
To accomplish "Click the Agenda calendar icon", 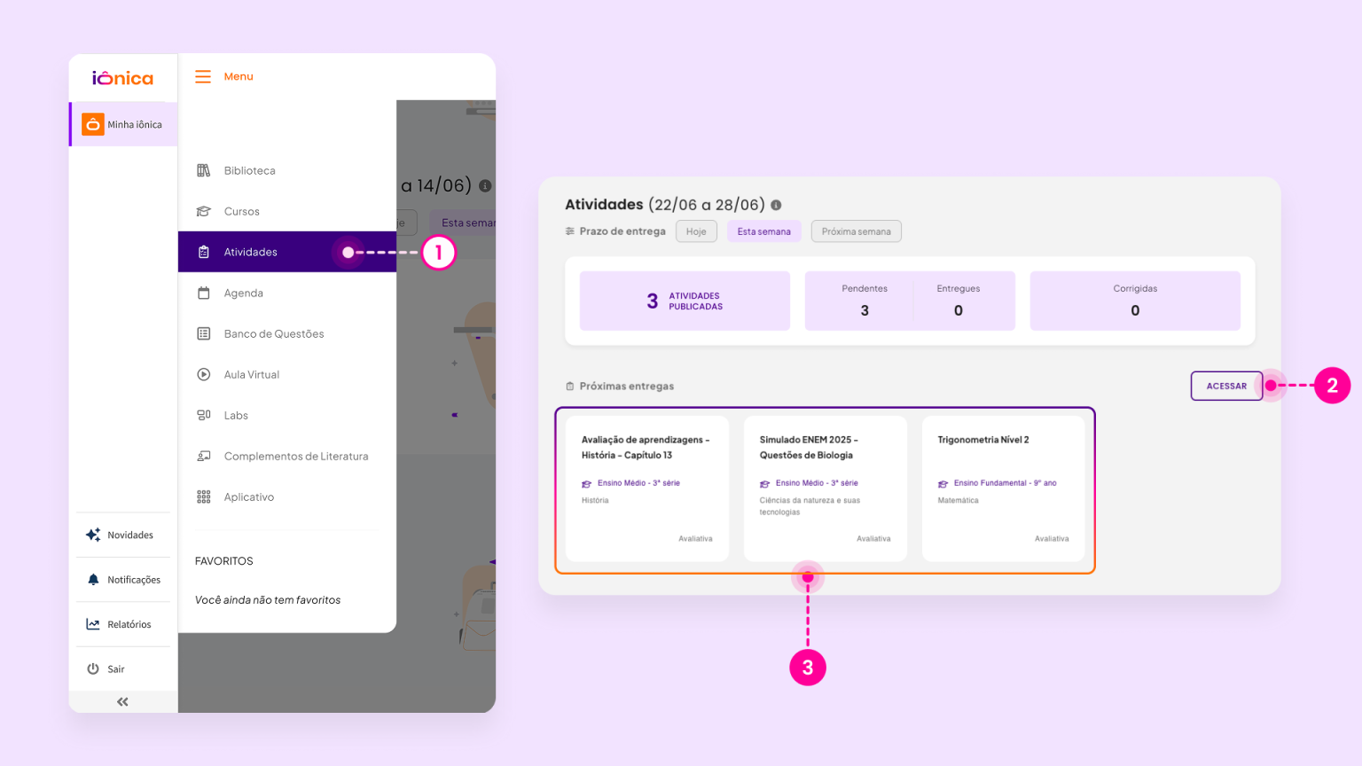I will click(204, 293).
